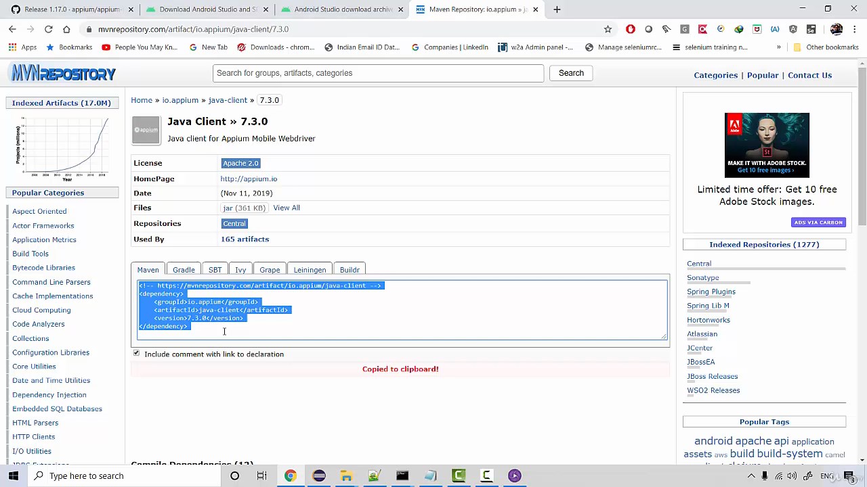Open Eclipse from the taskbar

(x=319, y=476)
